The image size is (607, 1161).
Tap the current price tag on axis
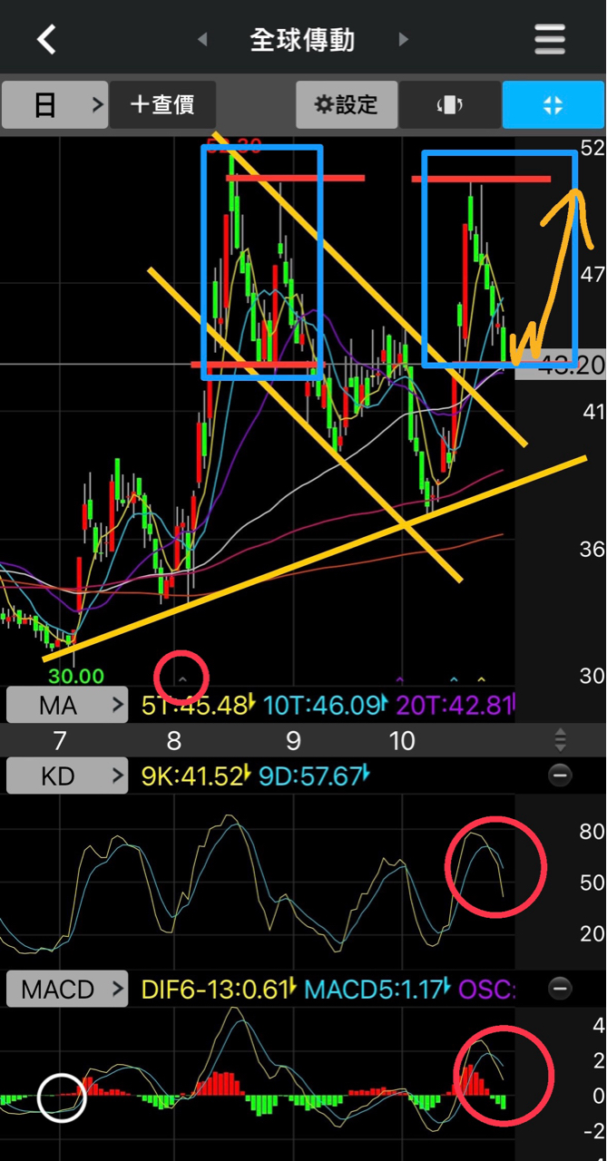pyautogui.click(x=560, y=365)
